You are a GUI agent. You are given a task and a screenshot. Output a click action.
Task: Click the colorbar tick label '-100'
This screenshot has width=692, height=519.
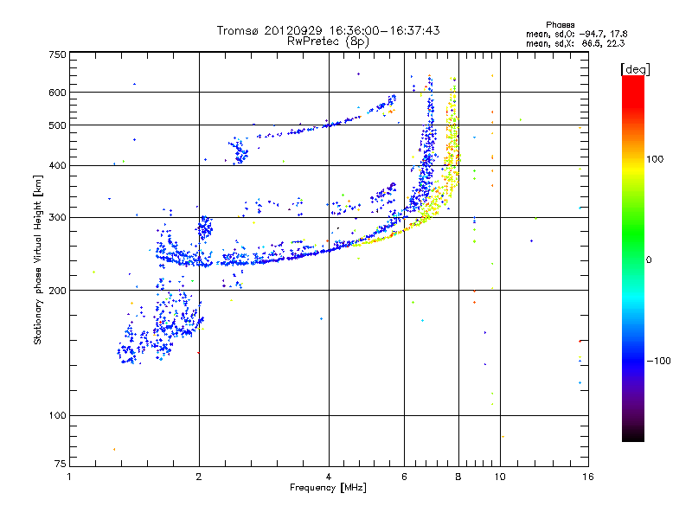point(658,361)
